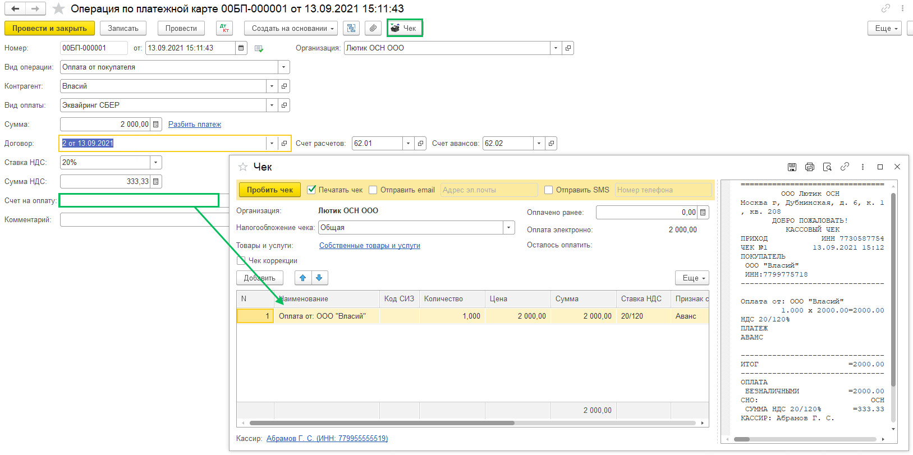Open the Ставка НДС dropdown
This screenshot has width=913, height=455.
[155, 163]
